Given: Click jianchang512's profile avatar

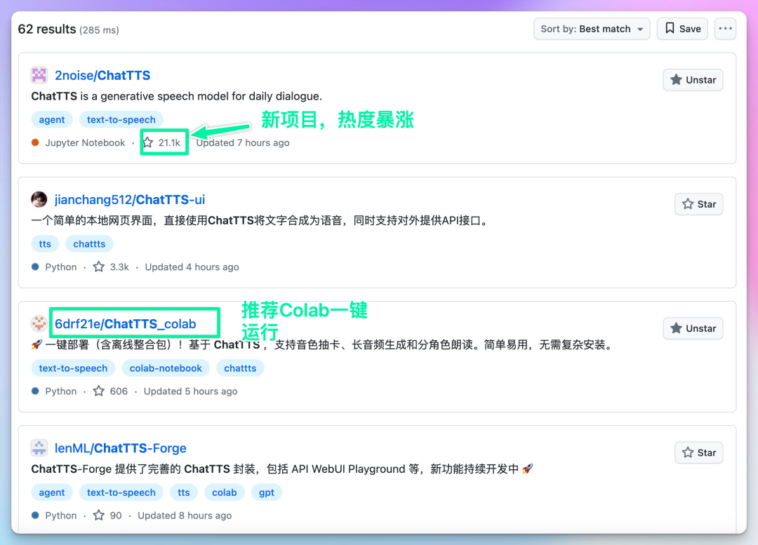Looking at the screenshot, I should click(x=39, y=199).
